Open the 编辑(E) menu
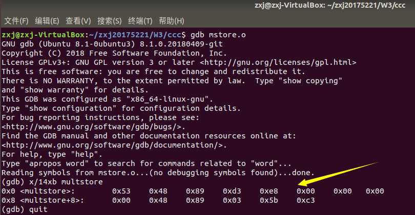 47,21
